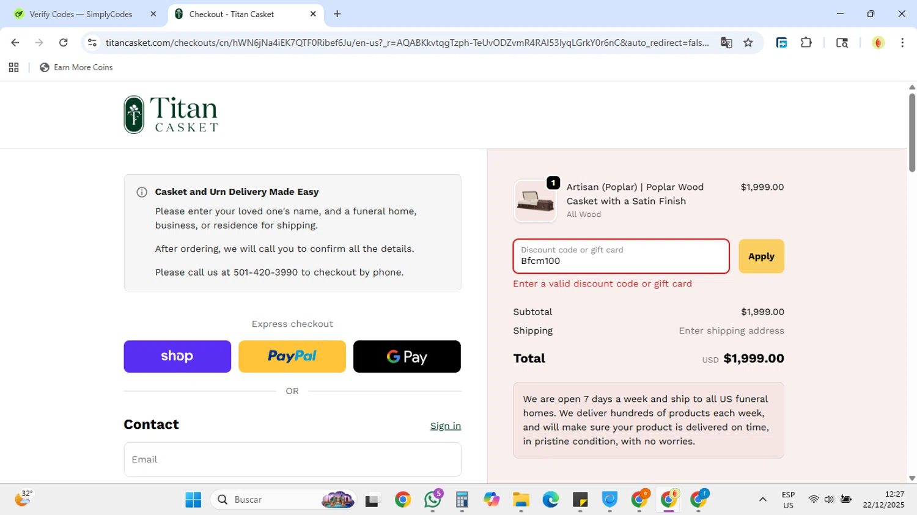Open the ESP US language switcher
917x515 pixels.
pos(789,500)
